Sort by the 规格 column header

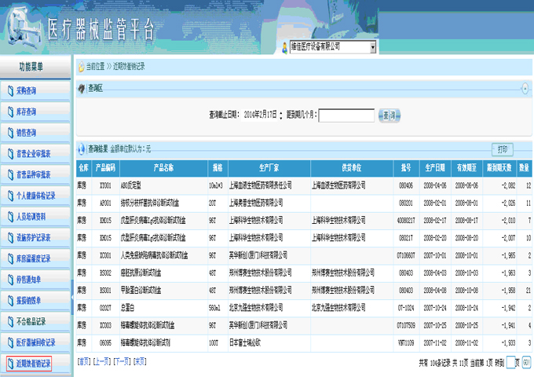[x=218, y=168]
